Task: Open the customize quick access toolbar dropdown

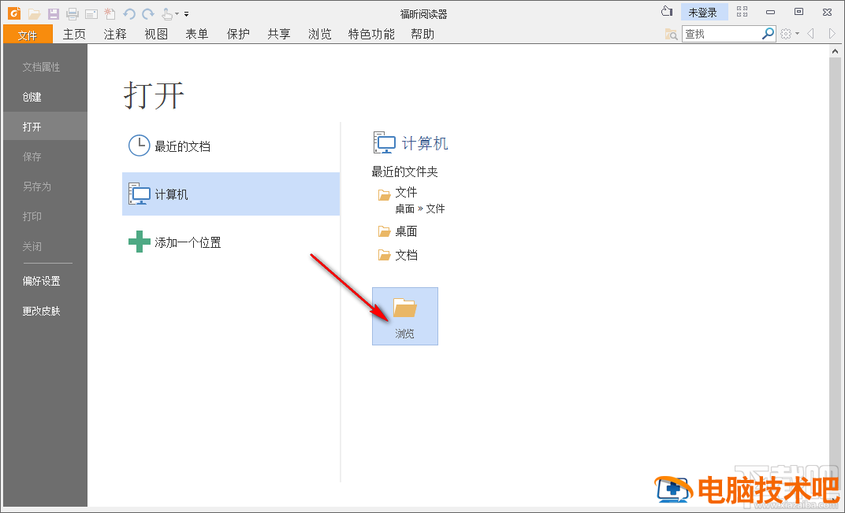Action: 187,14
